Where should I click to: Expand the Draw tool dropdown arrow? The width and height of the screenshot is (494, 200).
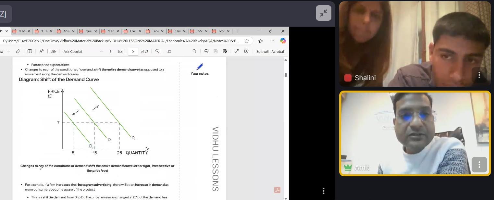(x=8, y=51)
